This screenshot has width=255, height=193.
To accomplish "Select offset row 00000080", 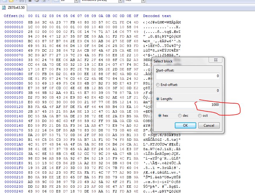I will click(14, 60).
